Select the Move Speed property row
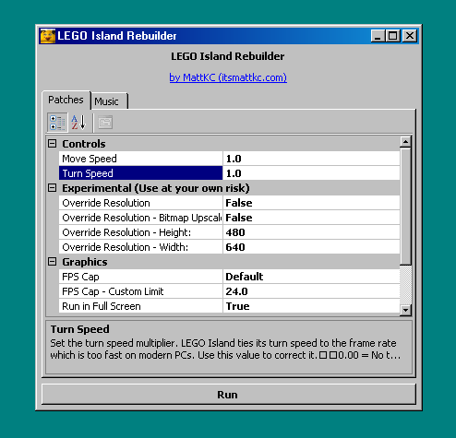456x438 pixels. click(229, 159)
